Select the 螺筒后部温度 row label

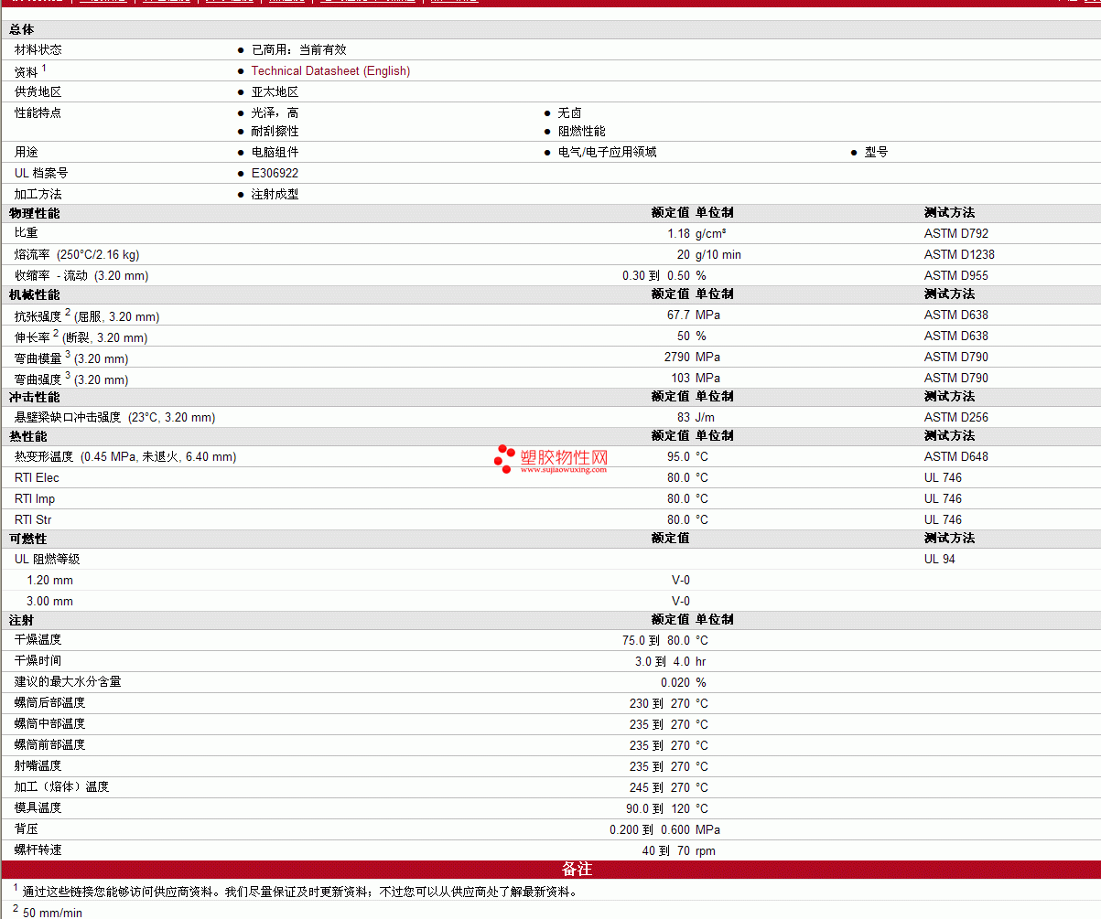click(50, 703)
